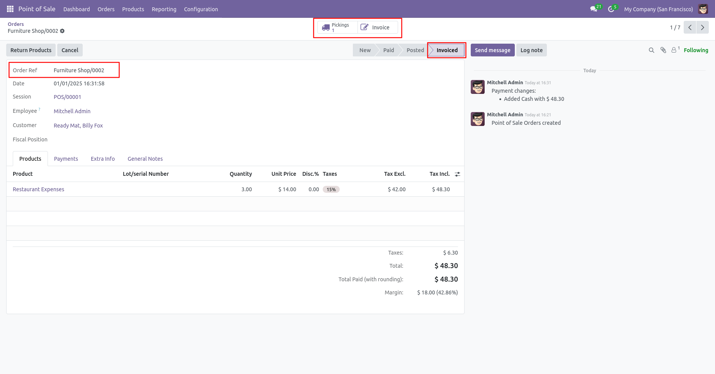The height and width of the screenshot is (374, 715).
Task: Click Order Ref value Furniture Shop/0002
Action: [79, 70]
